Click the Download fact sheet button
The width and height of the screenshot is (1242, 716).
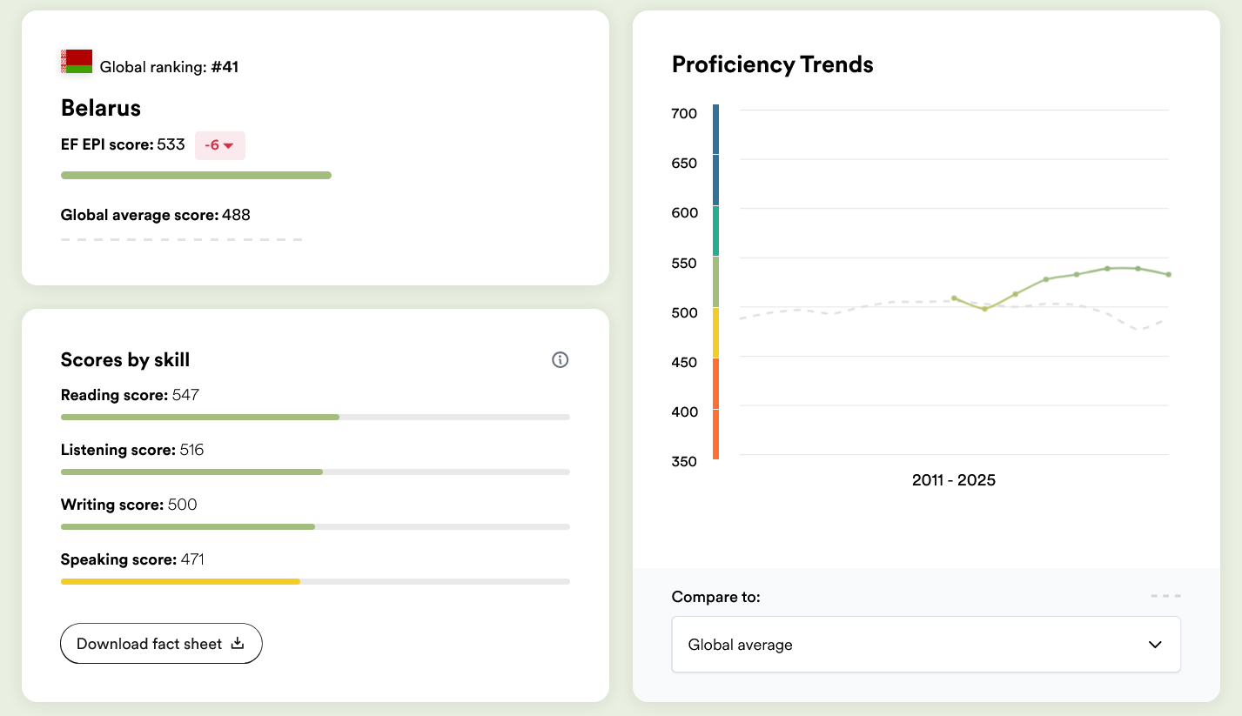tap(161, 644)
